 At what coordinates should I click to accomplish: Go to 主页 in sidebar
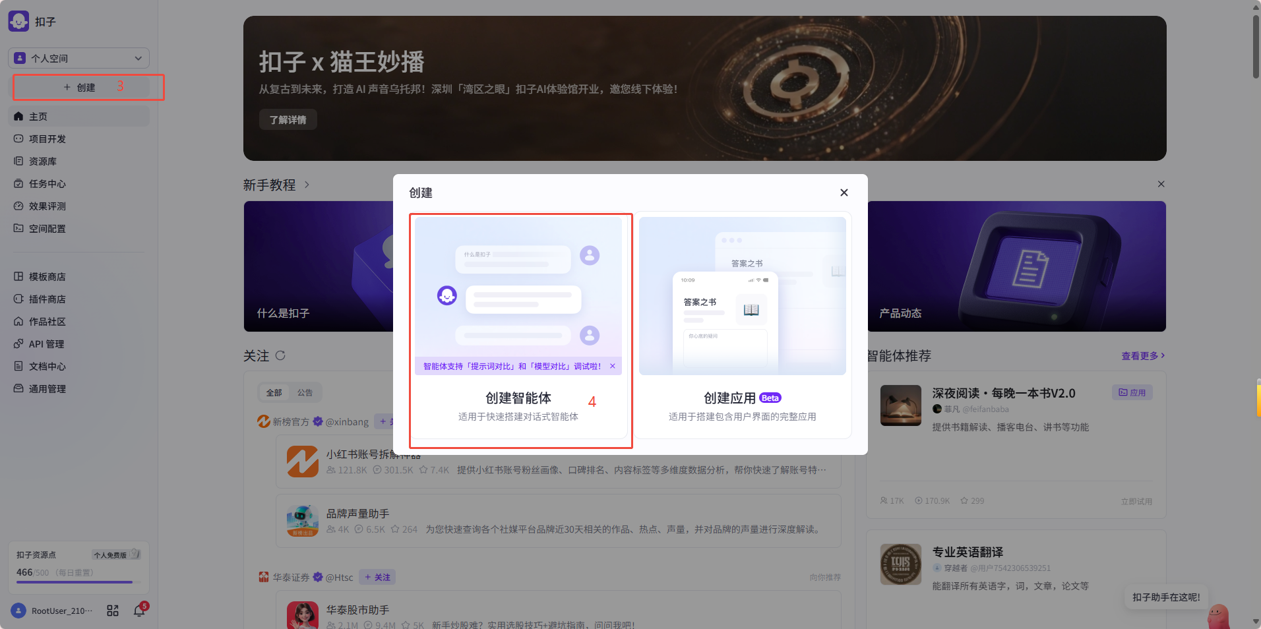coord(78,116)
